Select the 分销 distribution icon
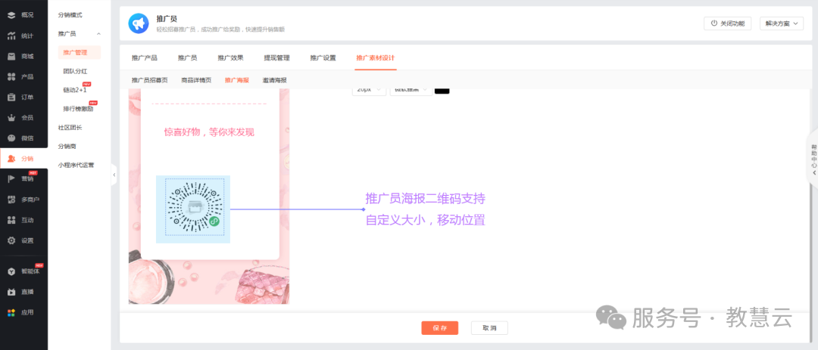 tap(11, 158)
